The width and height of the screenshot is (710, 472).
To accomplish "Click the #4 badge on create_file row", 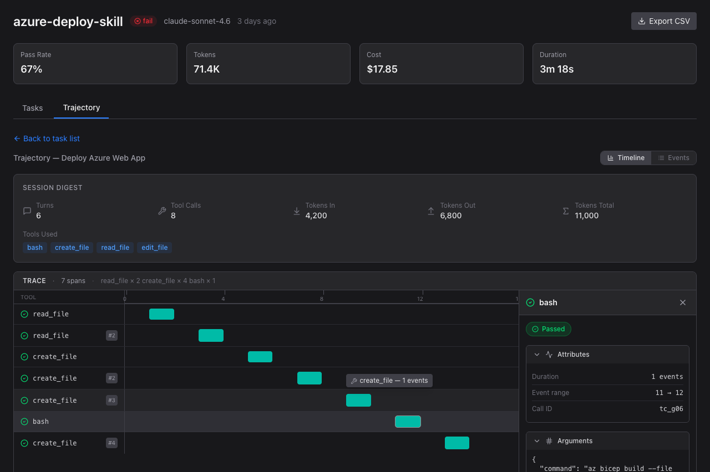I will (111, 443).
